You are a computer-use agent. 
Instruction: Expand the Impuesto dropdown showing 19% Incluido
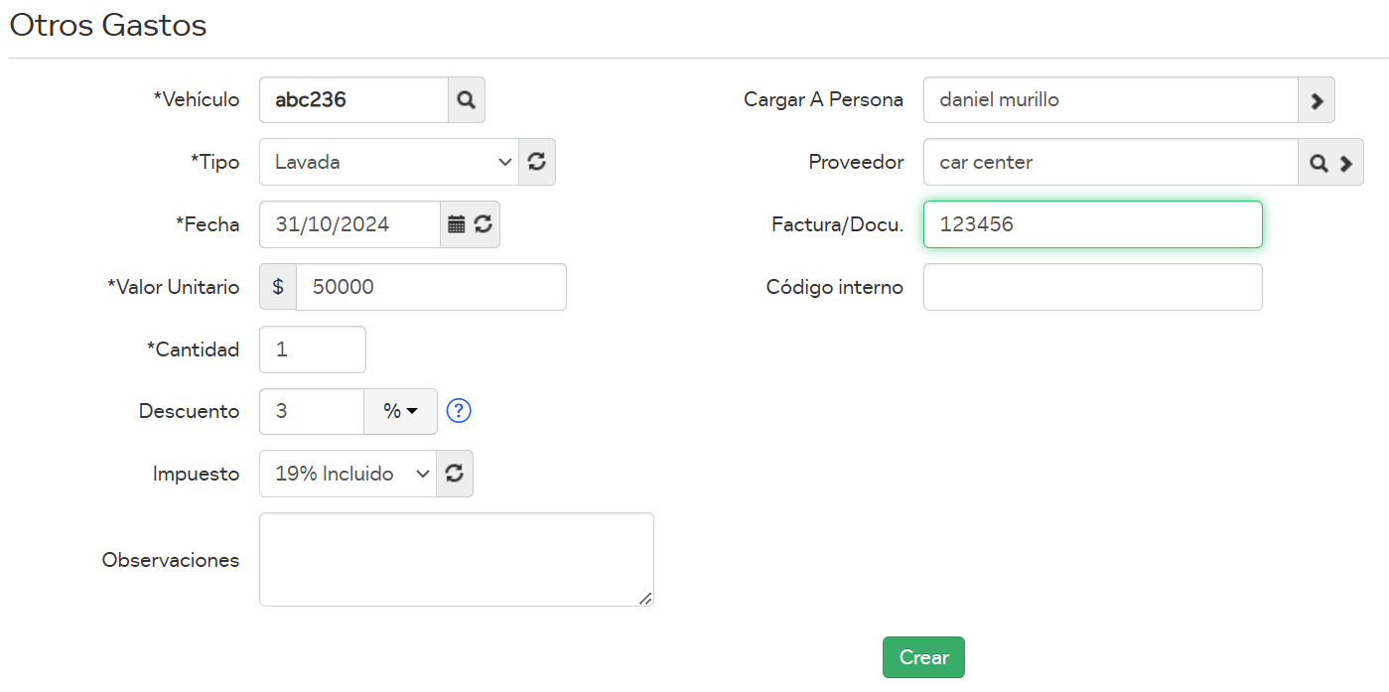[x=347, y=474]
